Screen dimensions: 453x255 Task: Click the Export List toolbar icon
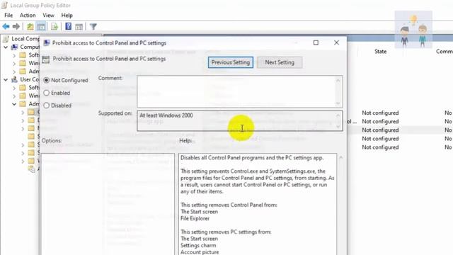[55, 27]
